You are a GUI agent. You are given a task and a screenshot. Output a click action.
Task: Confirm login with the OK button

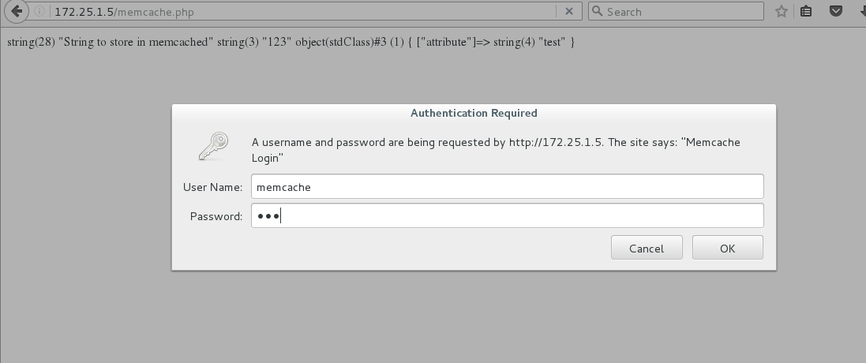[727, 248]
